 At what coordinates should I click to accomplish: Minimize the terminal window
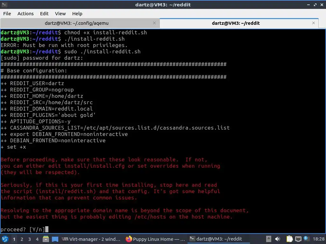(x=308, y=4)
